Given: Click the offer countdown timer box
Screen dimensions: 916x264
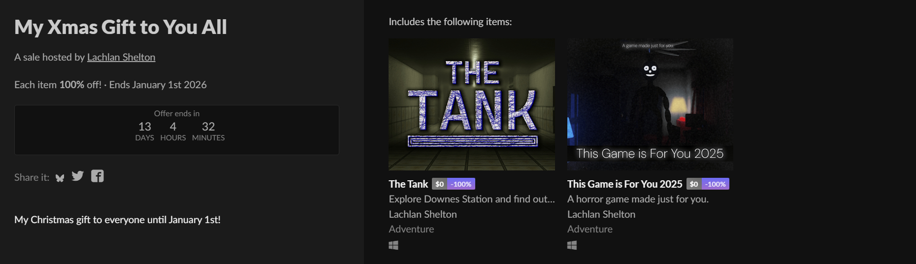Looking at the screenshot, I should click(x=176, y=130).
